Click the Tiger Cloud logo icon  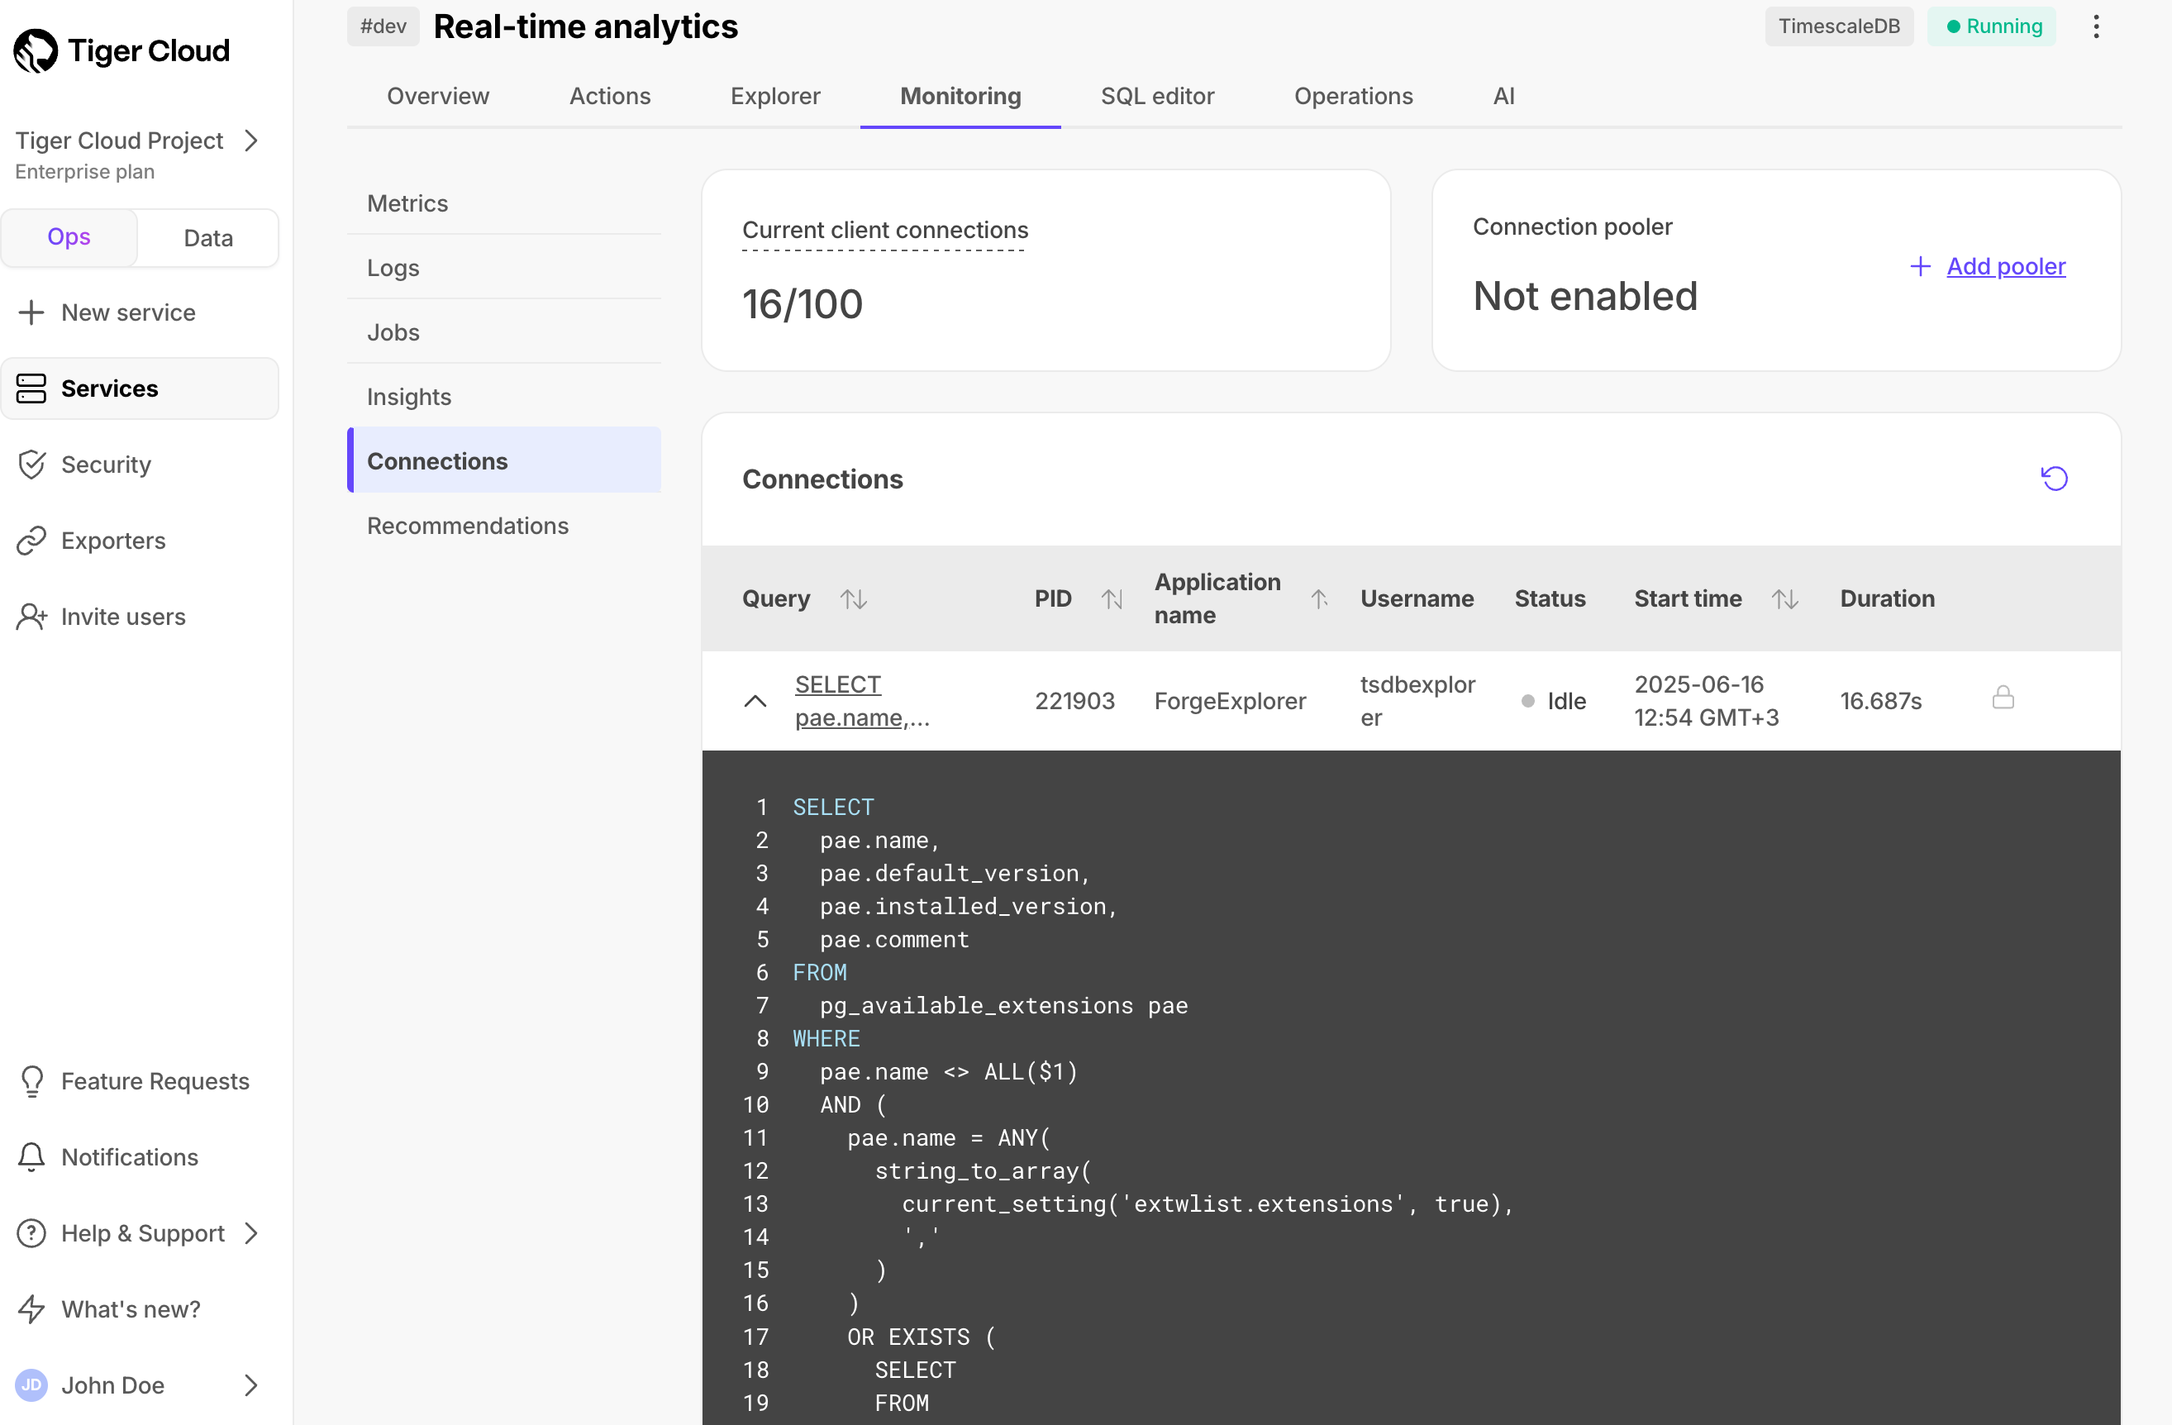36,50
